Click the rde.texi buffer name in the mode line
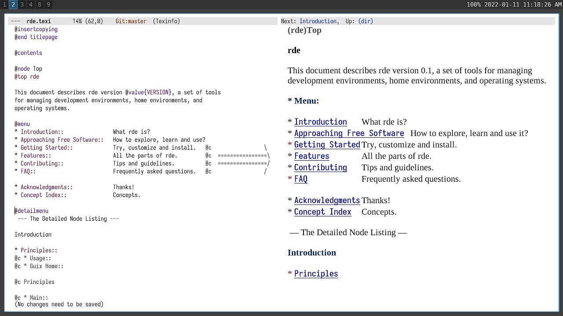 tap(39, 21)
